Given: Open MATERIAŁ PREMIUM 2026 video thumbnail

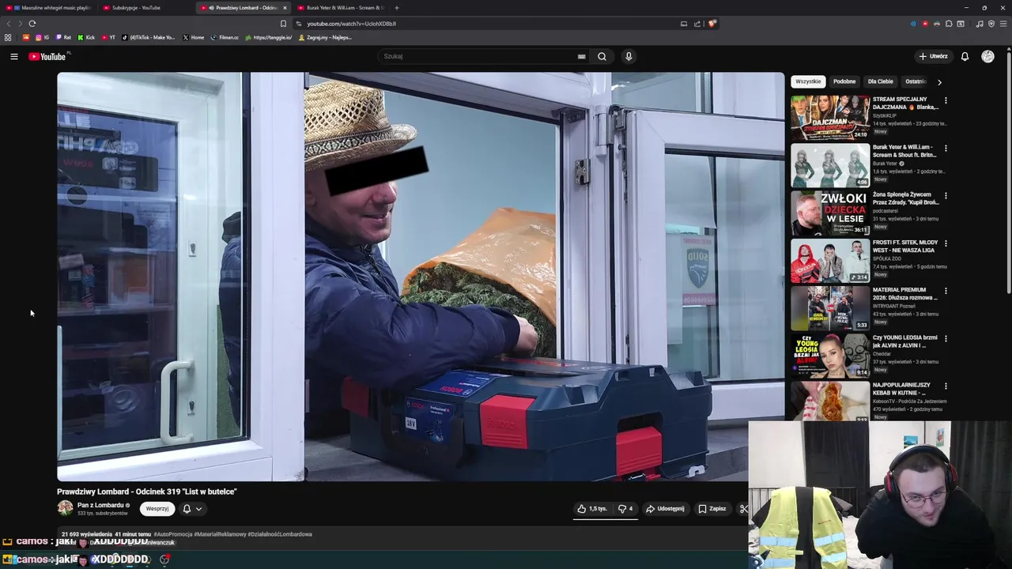Looking at the screenshot, I should pos(830,308).
